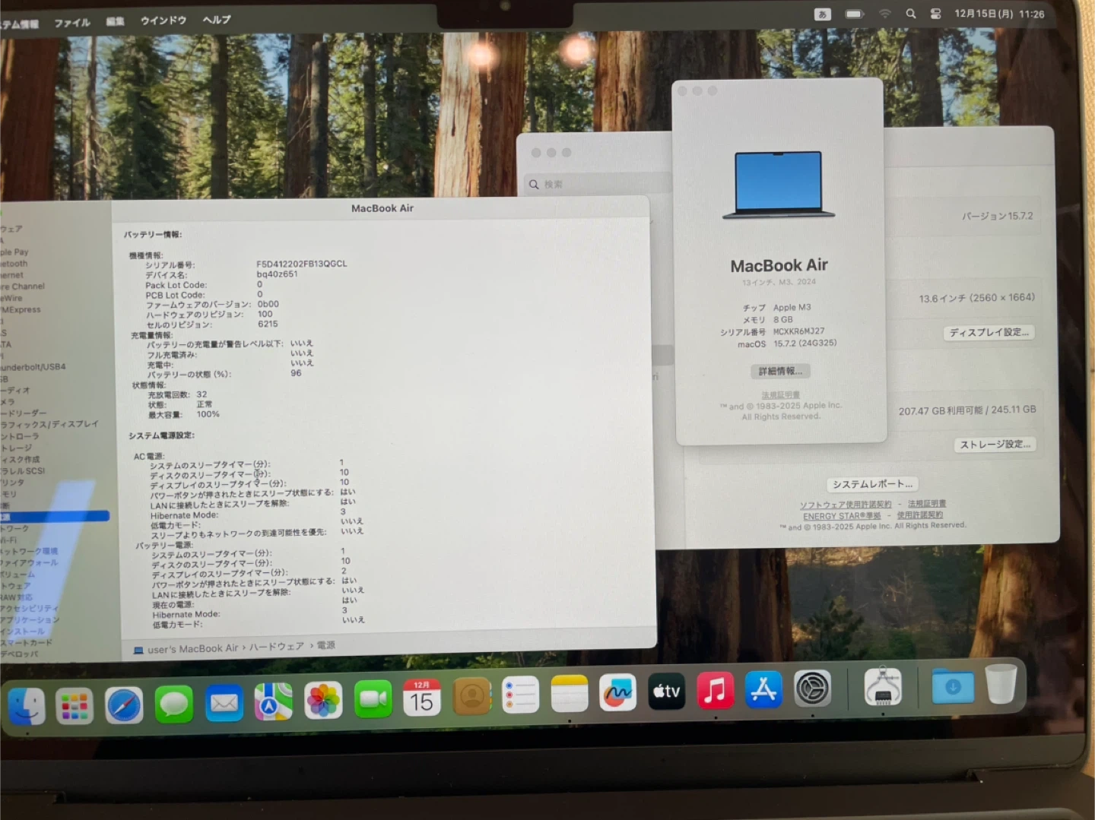Screen dimensions: 1095x820
Task: Launch the App Store icon
Action: click(763, 690)
